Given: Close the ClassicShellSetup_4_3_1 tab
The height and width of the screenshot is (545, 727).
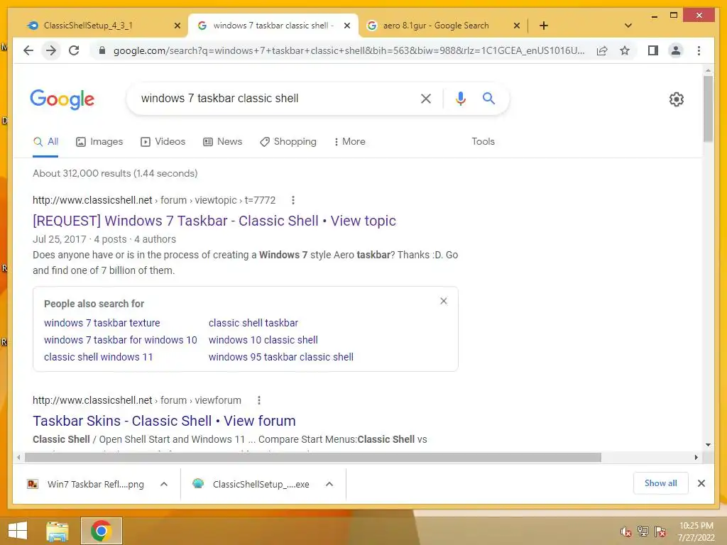Looking at the screenshot, I should (177, 26).
